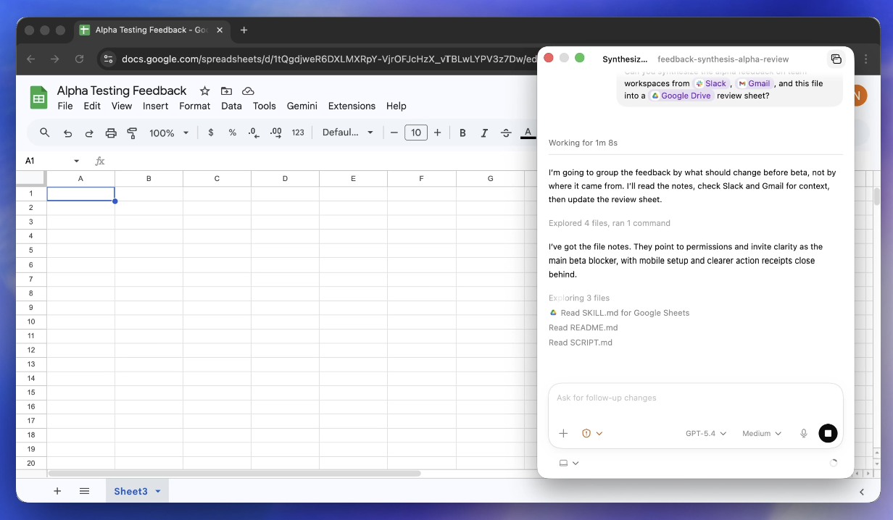893x520 pixels.
Task: Change the Medium reasoning effort dropdown
Action: 762,433
